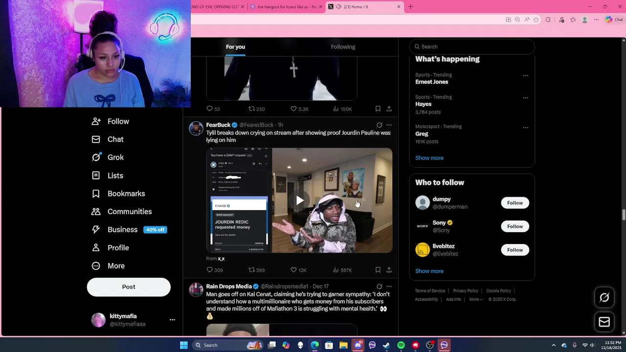Viewport: 626px width, 352px height.
Task: Reply to the post with 53 comments
Action: pyautogui.click(x=213, y=109)
